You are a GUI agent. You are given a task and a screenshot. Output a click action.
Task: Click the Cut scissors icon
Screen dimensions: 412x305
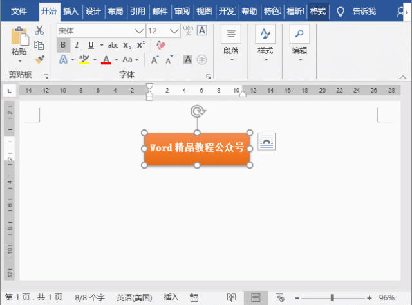pos(39,30)
